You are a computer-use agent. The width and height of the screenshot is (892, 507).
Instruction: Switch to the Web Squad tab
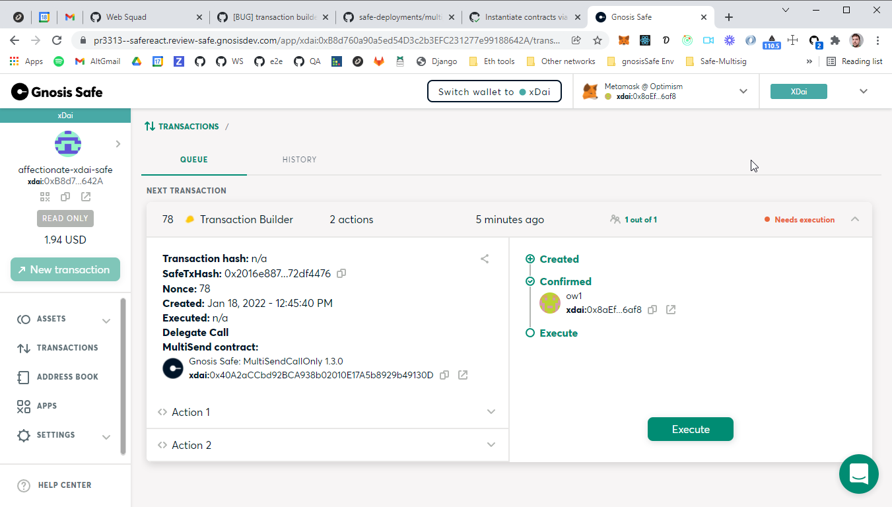pyautogui.click(x=147, y=17)
